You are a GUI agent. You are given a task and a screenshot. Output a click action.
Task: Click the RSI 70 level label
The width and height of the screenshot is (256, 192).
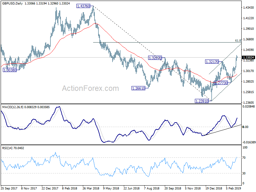(x=244, y=158)
